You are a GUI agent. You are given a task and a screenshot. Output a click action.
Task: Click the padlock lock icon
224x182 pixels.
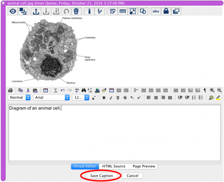coord(166,11)
